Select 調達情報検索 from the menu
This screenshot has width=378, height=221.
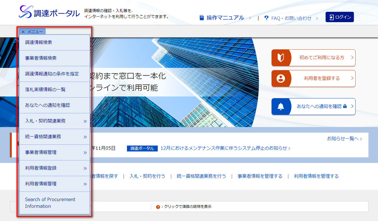tap(39, 43)
